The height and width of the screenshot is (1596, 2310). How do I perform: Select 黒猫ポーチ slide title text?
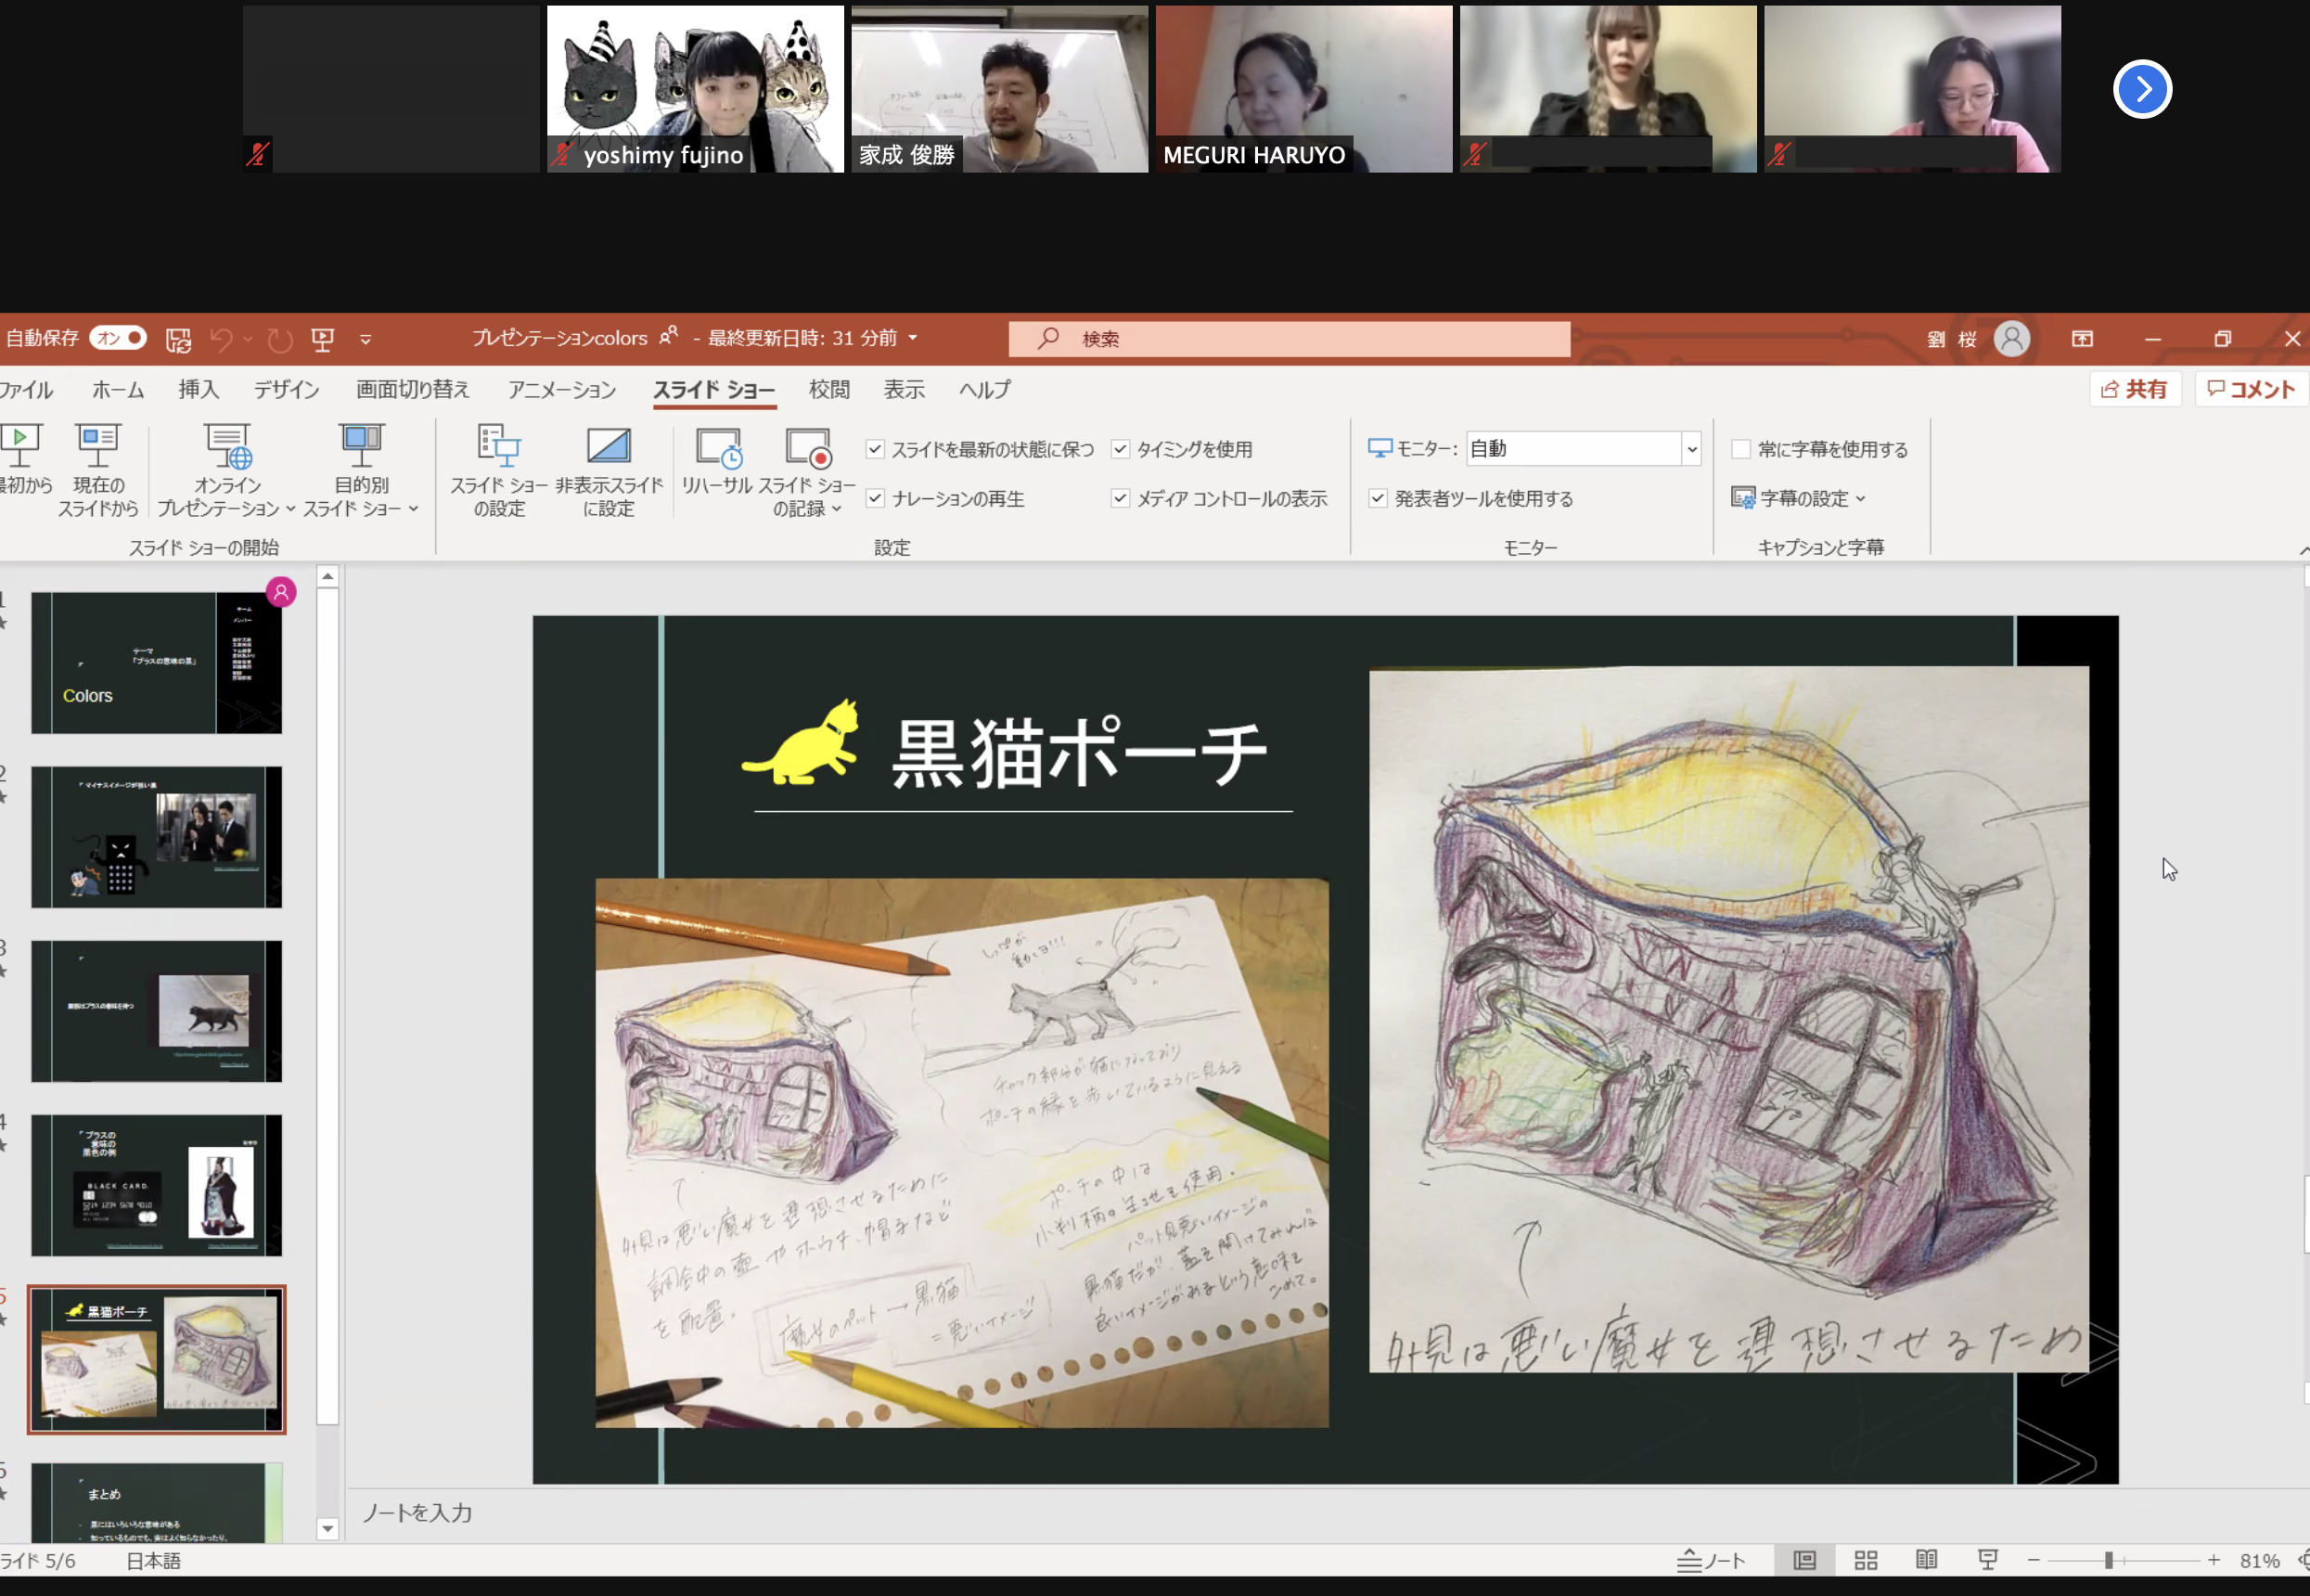tap(1079, 753)
